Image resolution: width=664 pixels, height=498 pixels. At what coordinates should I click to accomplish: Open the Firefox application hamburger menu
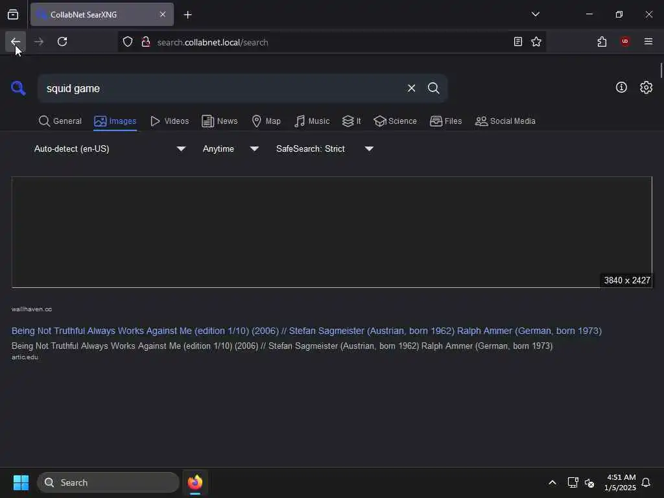[648, 41]
